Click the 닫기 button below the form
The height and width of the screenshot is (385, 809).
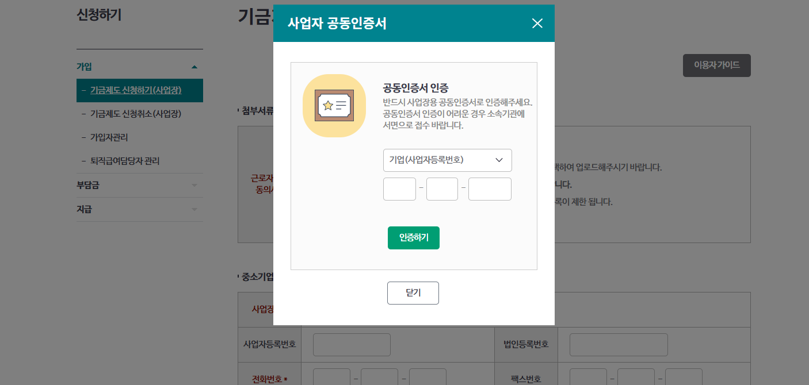pyautogui.click(x=413, y=292)
